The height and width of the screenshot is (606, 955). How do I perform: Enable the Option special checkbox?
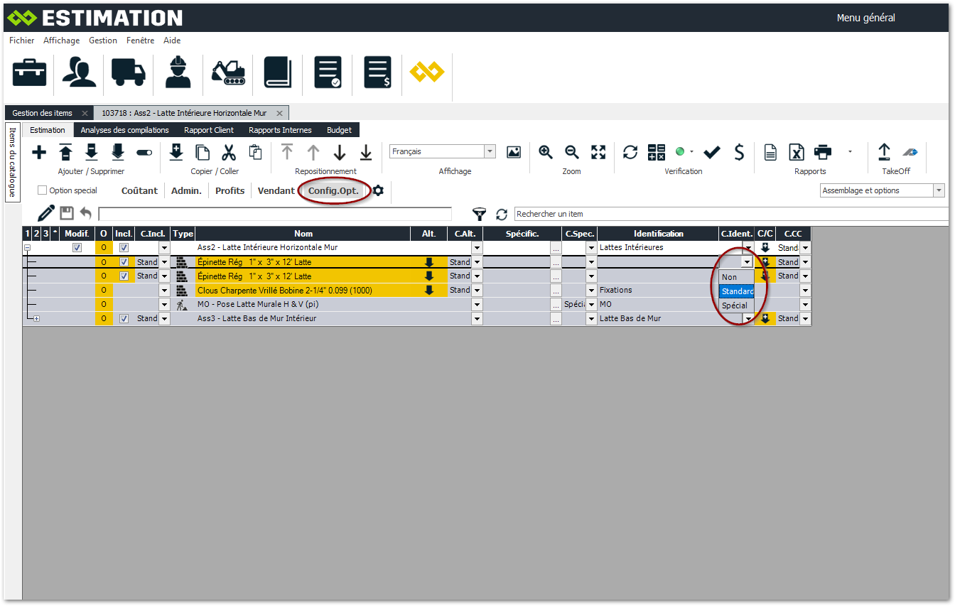42,190
